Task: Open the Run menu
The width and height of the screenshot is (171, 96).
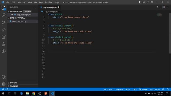Action: click(41, 2)
